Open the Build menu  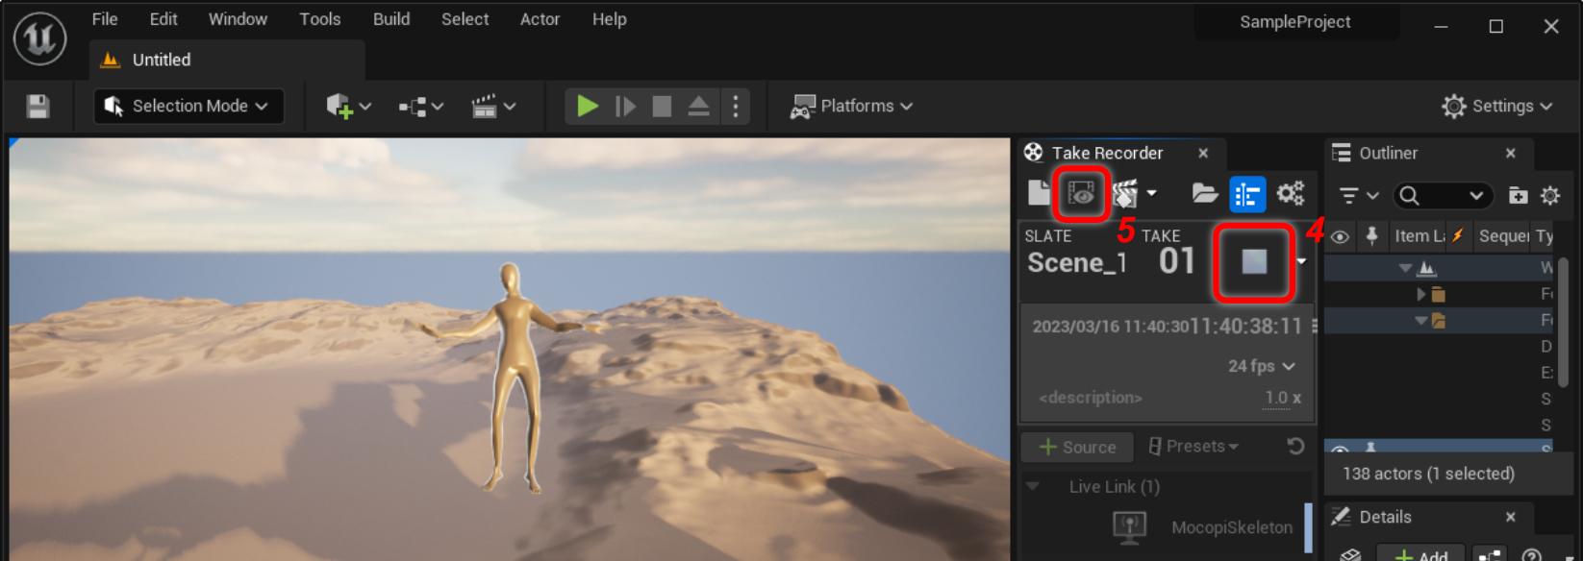[x=390, y=19]
